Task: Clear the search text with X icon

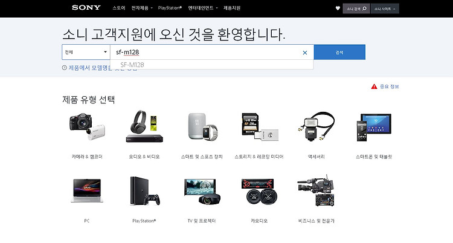Action: coord(305,53)
